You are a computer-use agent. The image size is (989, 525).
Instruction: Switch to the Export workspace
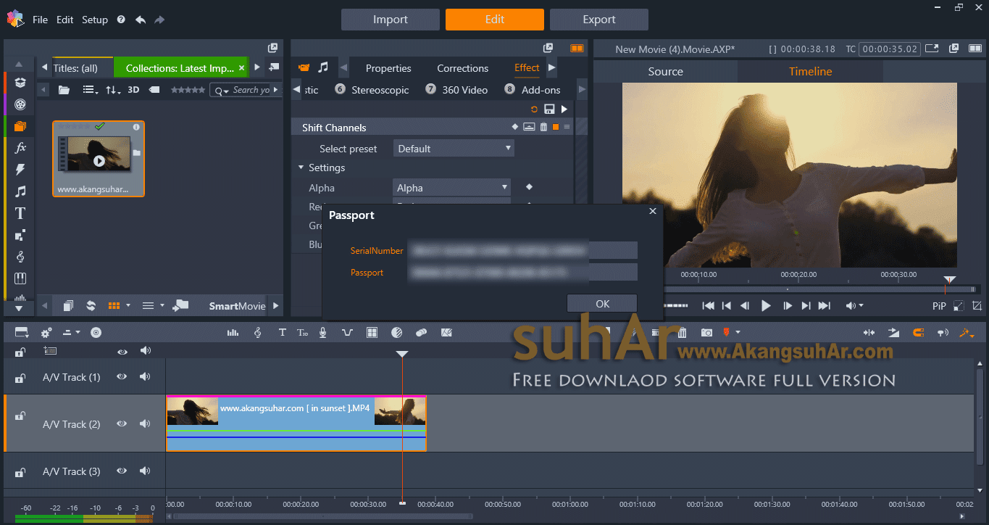[599, 20]
